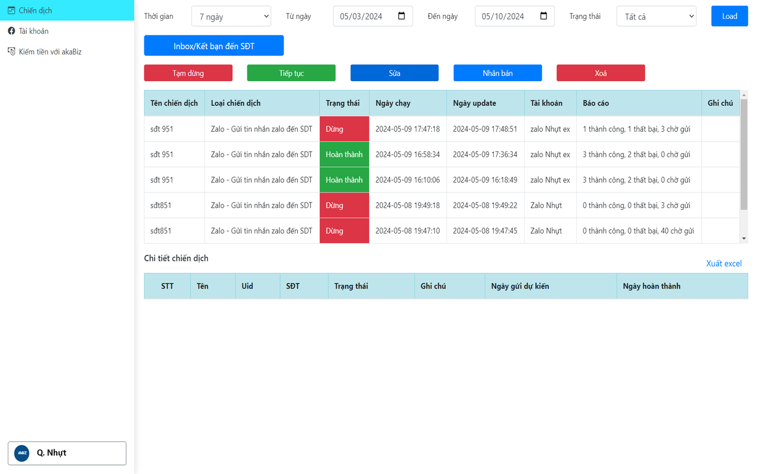The height and width of the screenshot is (474, 758).
Task: Expand the Thời gian 7 ngày dropdown
Action: tap(231, 17)
